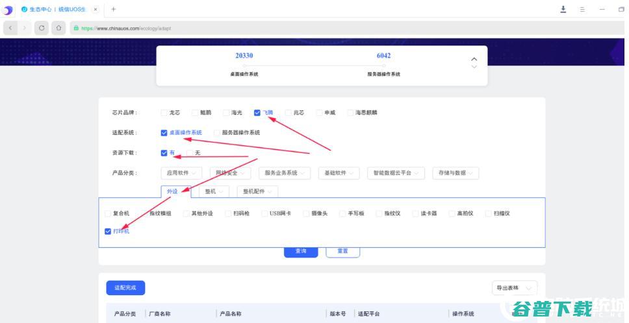Reload the current page
The height and width of the screenshot is (323, 629).
point(42,28)
